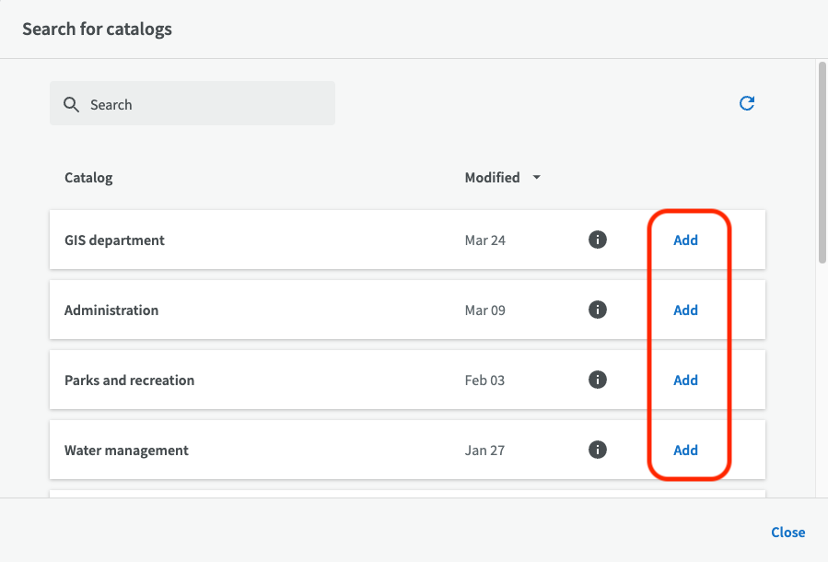This screenshot has height=562, width=828.
Task: Select the Administration catalog name
Action: pyautogui.click(x=111, y=310)
